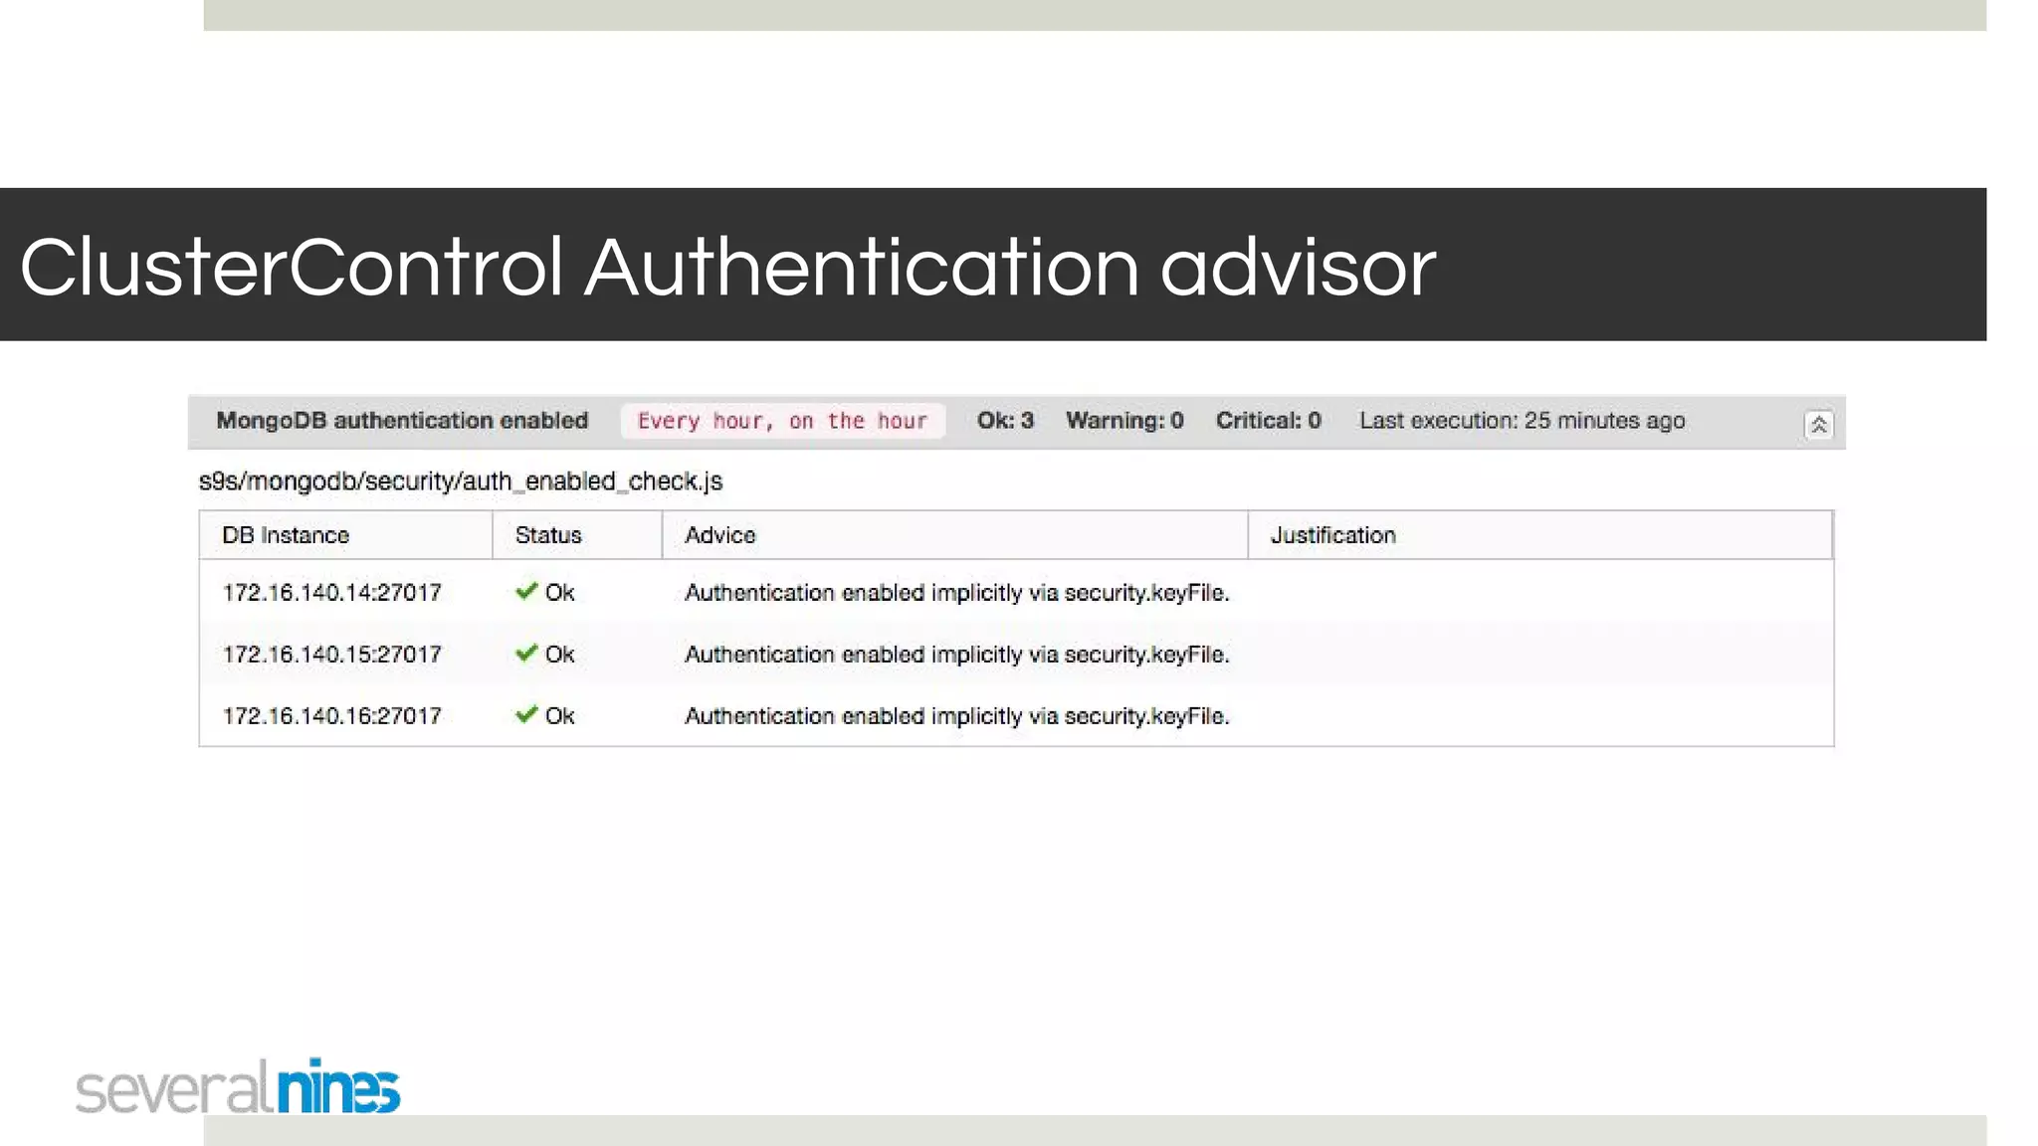Image resolution: width=2038 pixels, height=1146 pixels.
Task: Open the s9s/mongodb/security/auth_enabled_check.js script path
Action: click(x=461, y=481)
